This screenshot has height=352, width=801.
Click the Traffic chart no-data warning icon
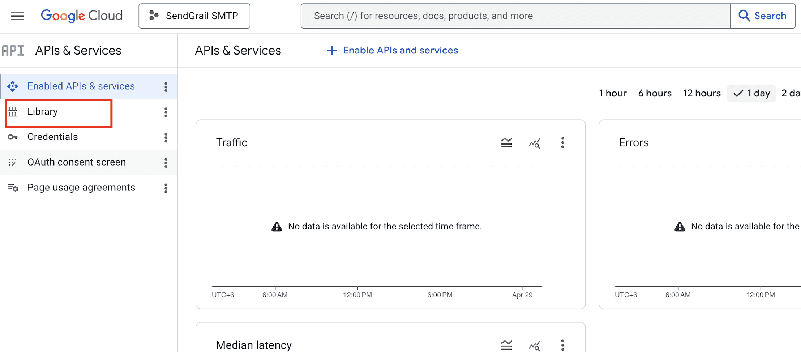tap(277, 227)
